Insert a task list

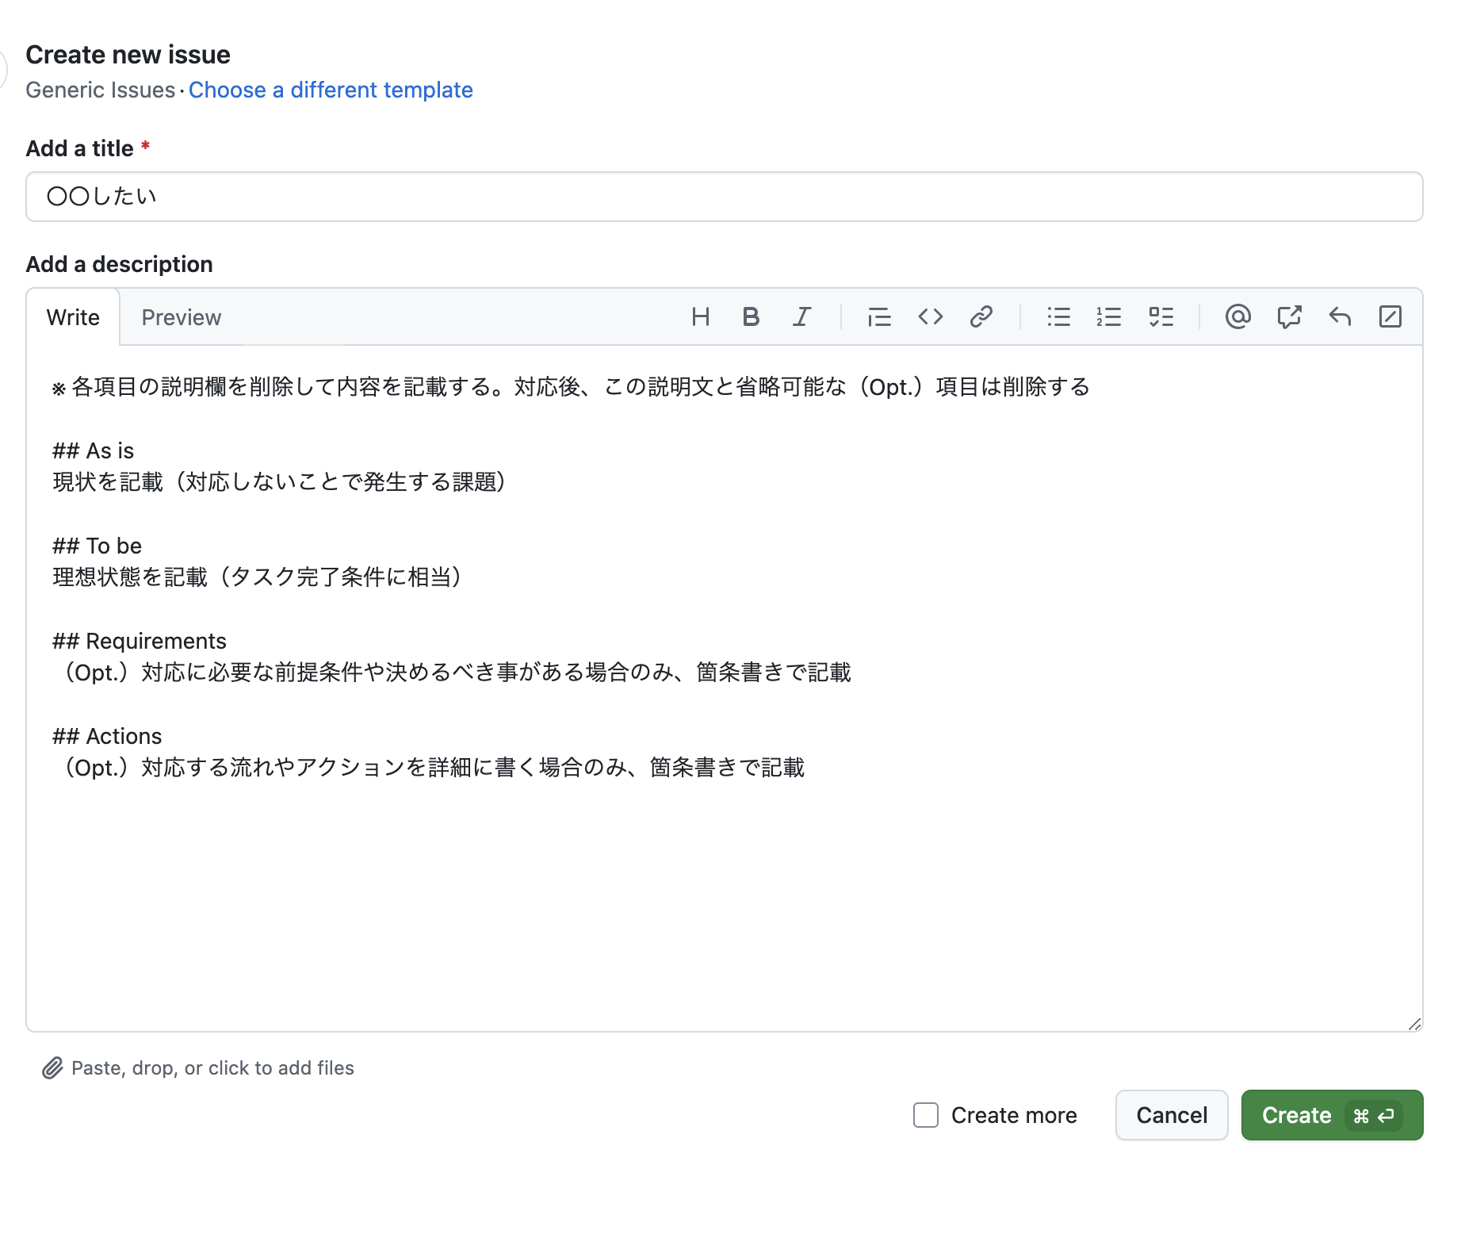1161,317
